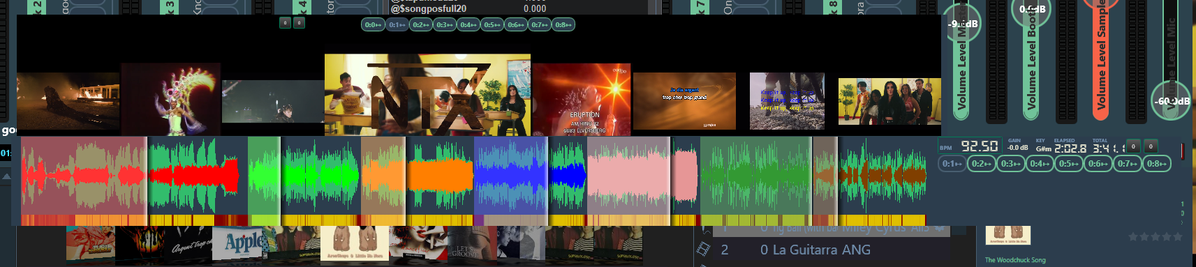The height and width of the screenshot is (267, 1196).
Task: Click the G#m key readout
Action: coord(1043,148)
